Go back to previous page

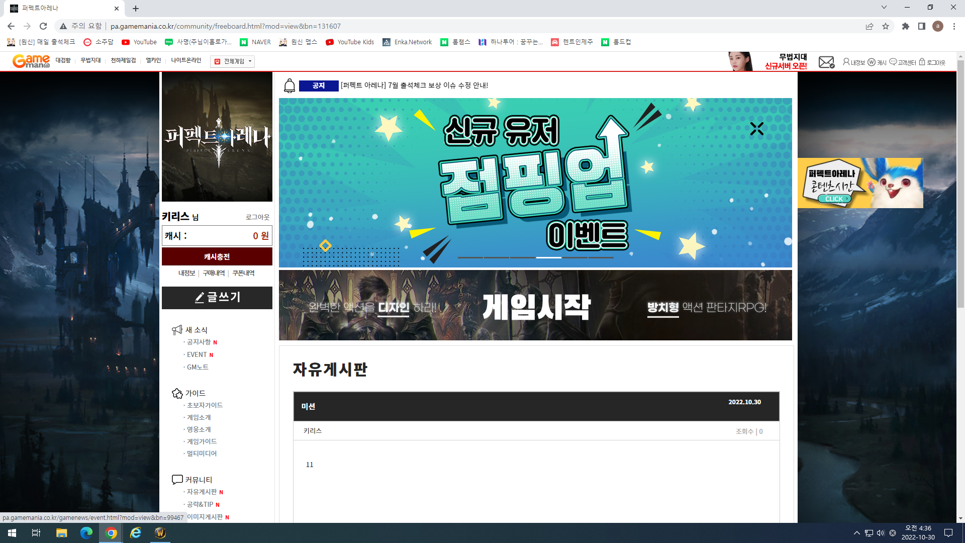point(11,26)
